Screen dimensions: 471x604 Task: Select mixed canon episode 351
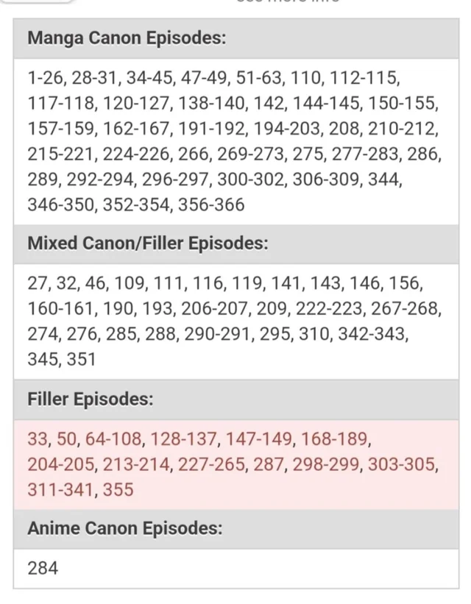pyautogui.click(x=81, y=360)
